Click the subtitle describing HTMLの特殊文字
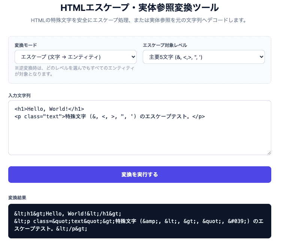 [139, 20]
